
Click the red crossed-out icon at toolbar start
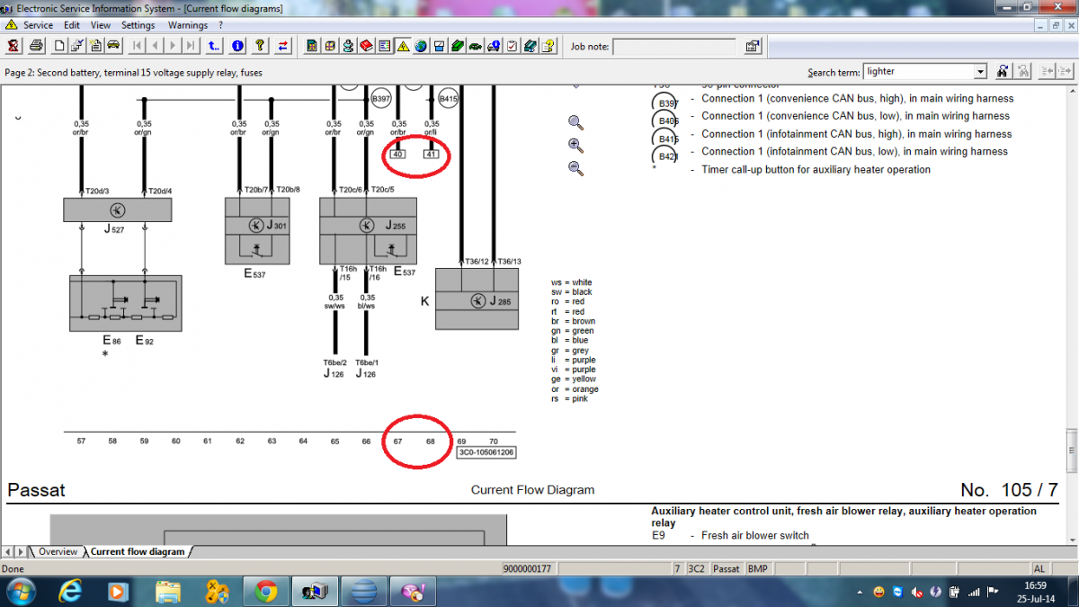point(13,46)
